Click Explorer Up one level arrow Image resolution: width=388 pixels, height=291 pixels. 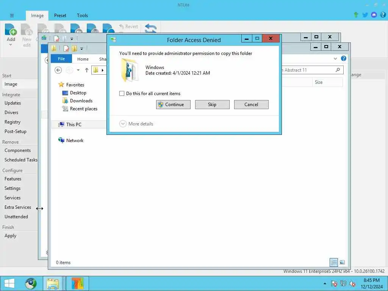[87, 70]
